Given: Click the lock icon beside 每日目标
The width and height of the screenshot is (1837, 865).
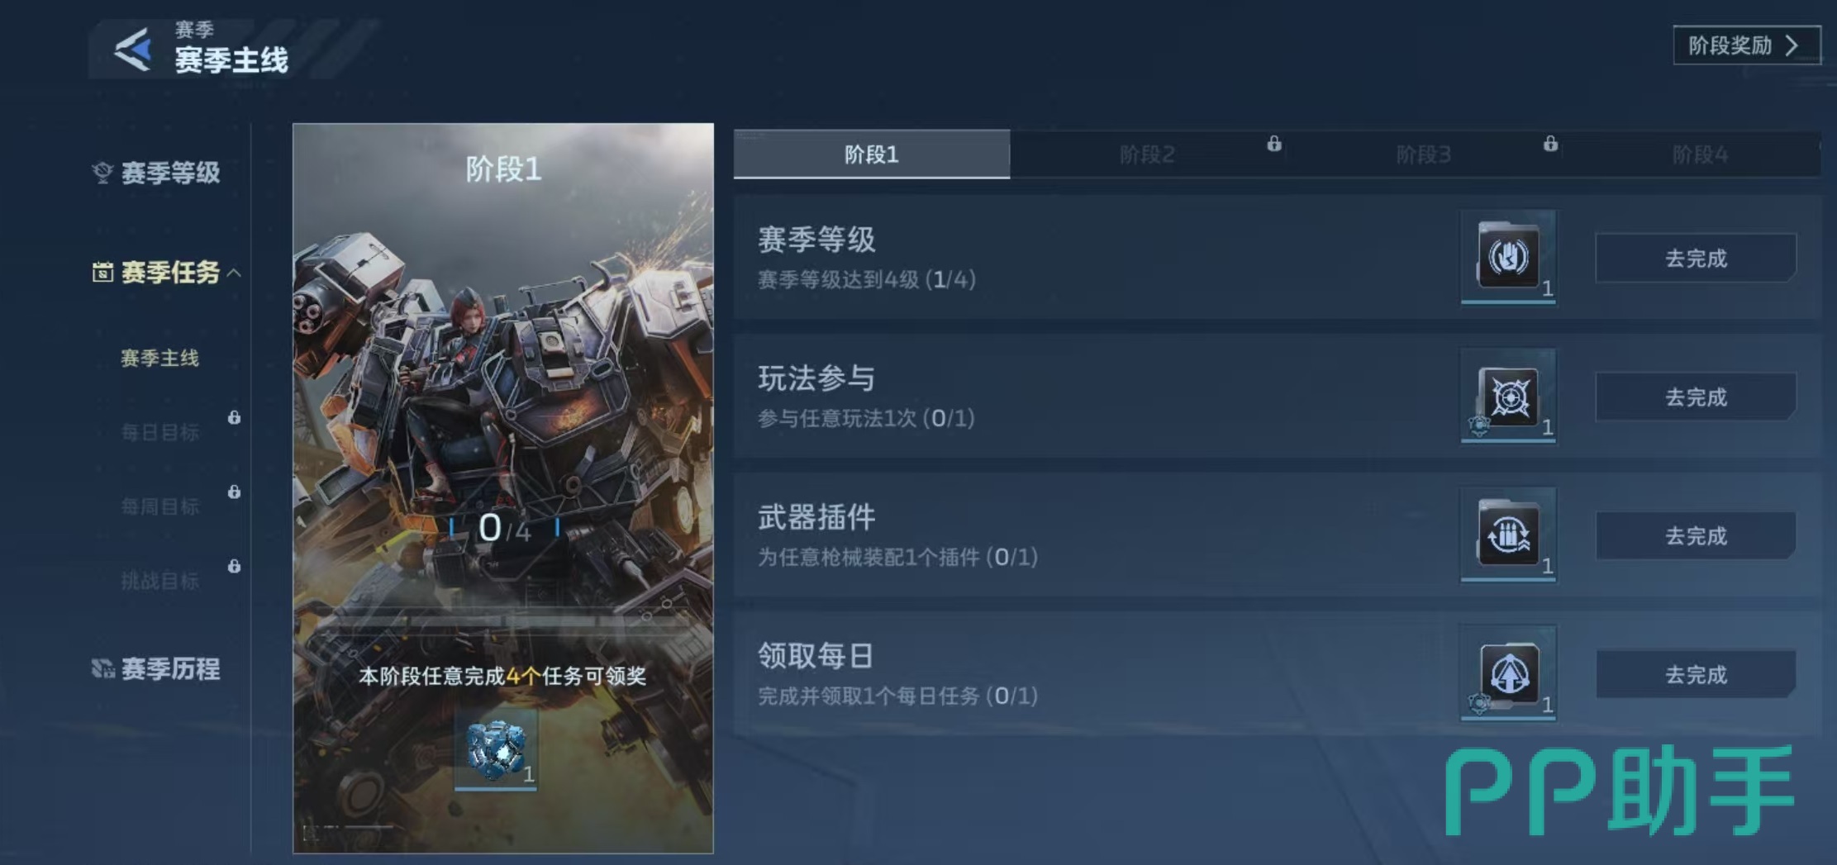Looking at the screenshot, I should pyautogui.click(x=235, y=417).
